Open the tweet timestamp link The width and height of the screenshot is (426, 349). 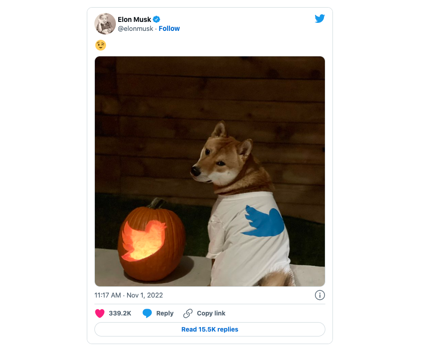128,295
